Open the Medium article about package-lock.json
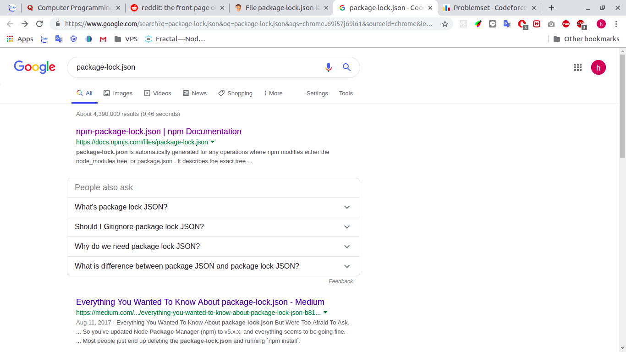626x352 pixels. click(200, 302)
